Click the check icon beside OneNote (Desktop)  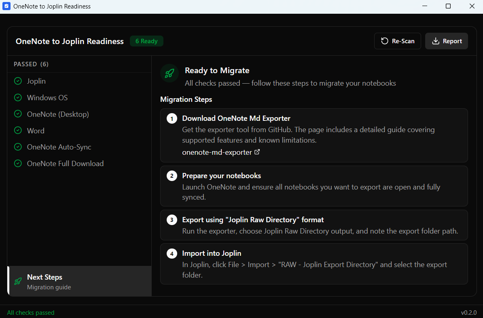[18, 114]
